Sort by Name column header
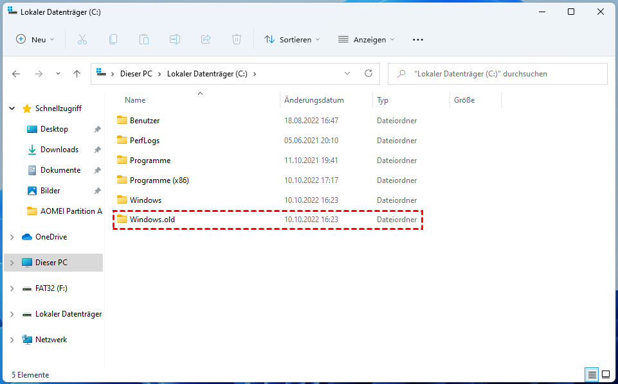The width and height of the screenshot is (618, 384). point(135,100)
